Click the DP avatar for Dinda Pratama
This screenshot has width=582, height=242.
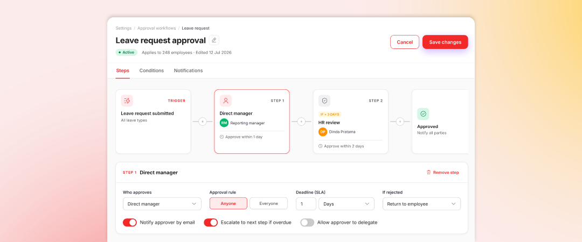(x=323, y=132)
